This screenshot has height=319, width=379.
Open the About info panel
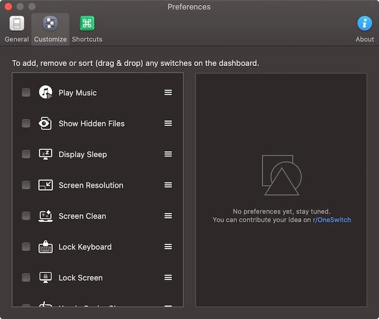click(x=364, y=28)
